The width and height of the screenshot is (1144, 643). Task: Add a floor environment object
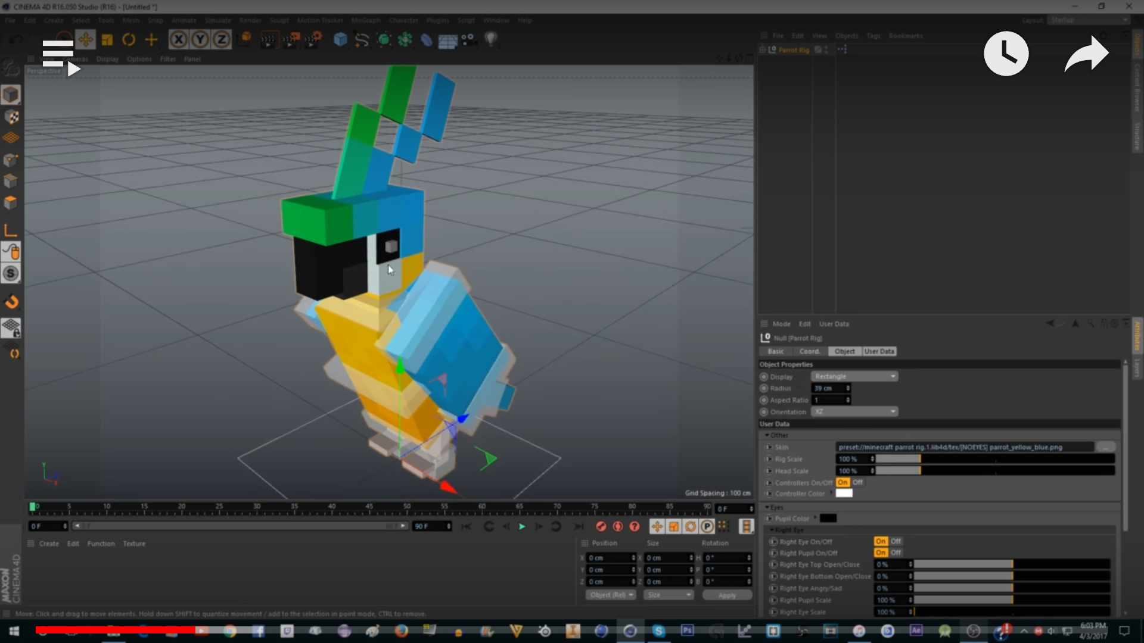click(x=447, y=40)
